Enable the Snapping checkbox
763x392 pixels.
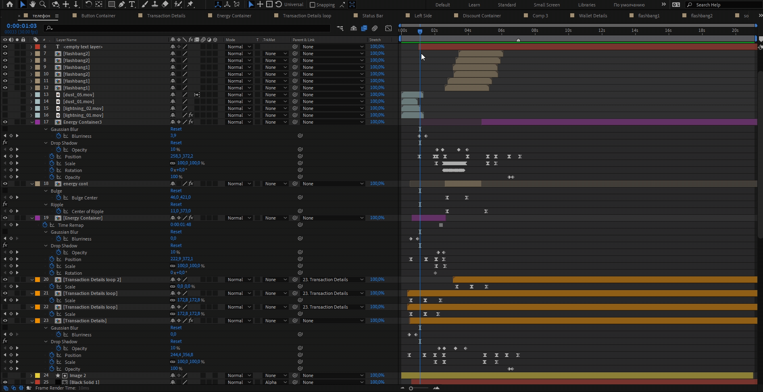tap(313, 5)
